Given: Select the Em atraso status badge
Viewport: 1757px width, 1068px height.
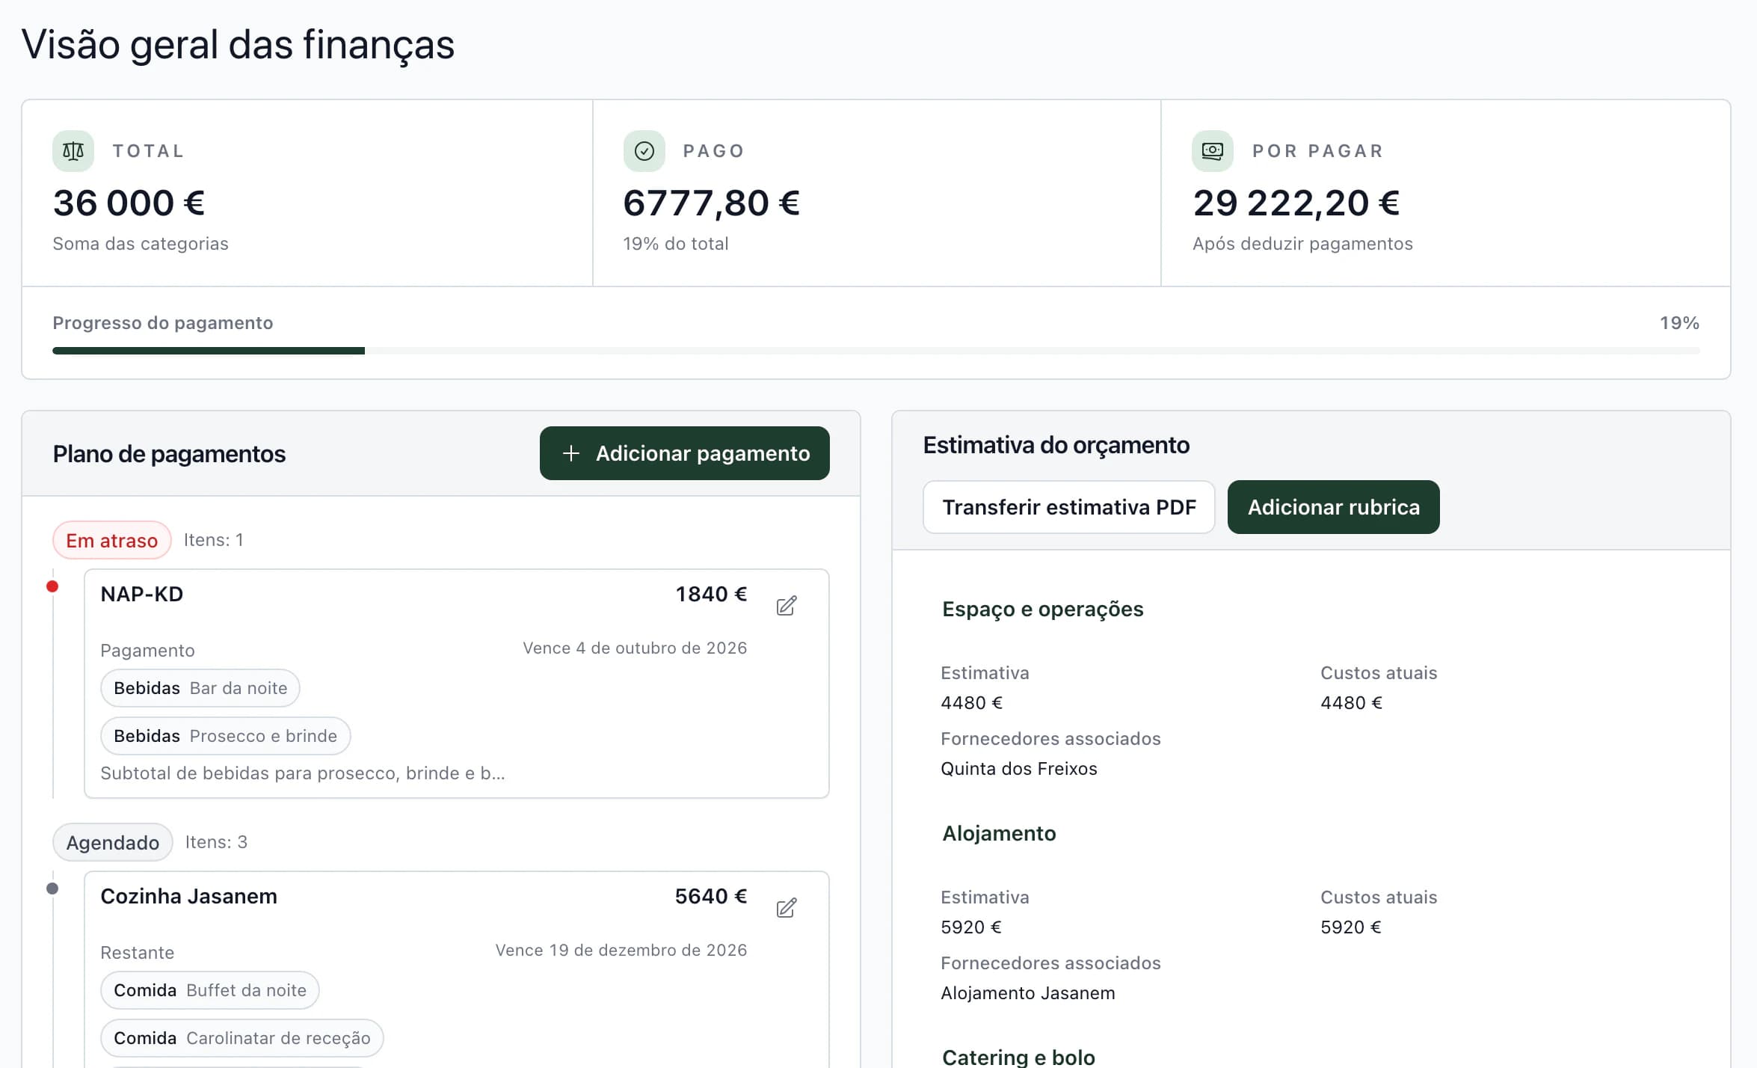Looking at the screenshot, I should pos(112,540).
